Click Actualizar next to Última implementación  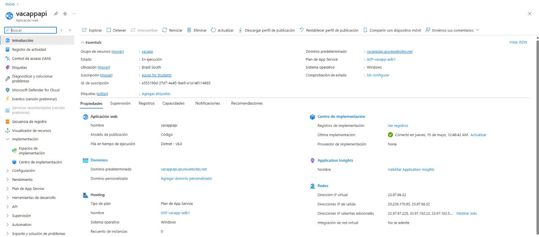point(478,135)
